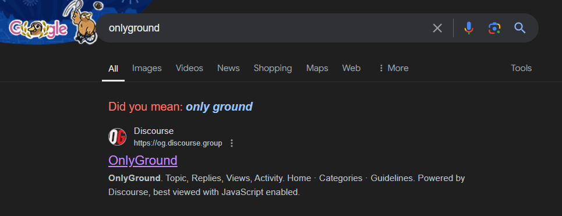Click the magnifying glass search icon
The height and width of the screenshot is (216, 562).
click(x=519, y=28)
